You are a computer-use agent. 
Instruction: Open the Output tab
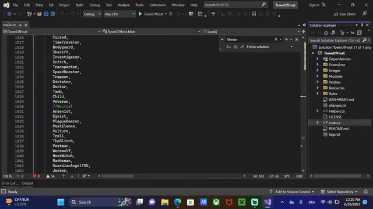coord(27,183)
